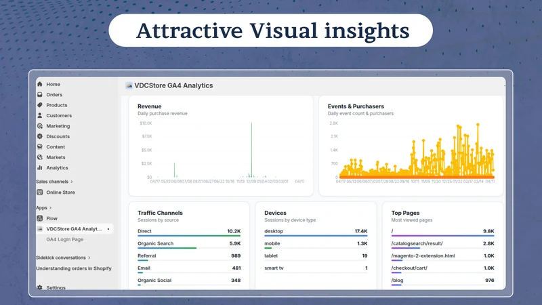Image resolution: width=542 pixels, height=305 pixels.
Task: Click the Orders inbox icon
Action: click(40, 94)
